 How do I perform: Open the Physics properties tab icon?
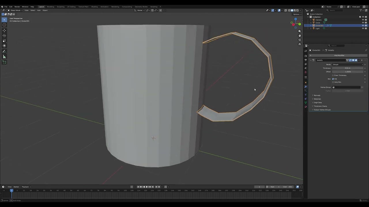point(306,95)
